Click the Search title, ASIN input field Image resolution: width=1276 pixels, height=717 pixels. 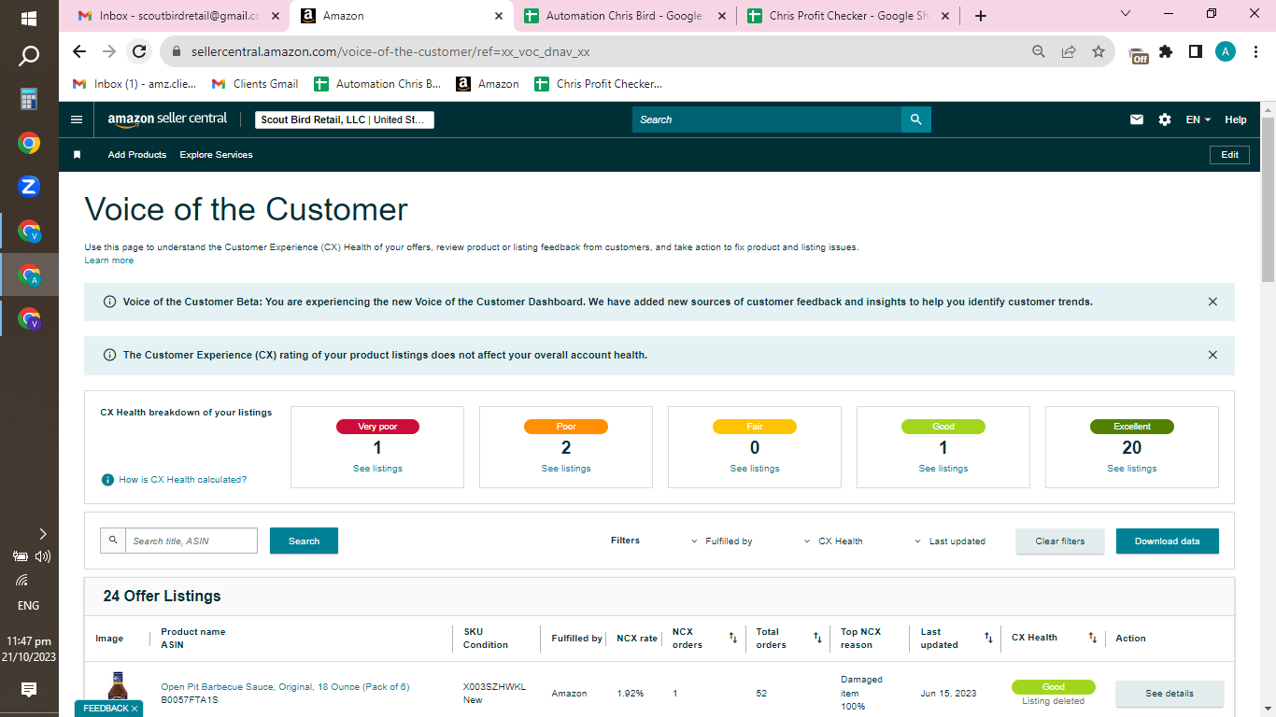click(x=191, y=541)
